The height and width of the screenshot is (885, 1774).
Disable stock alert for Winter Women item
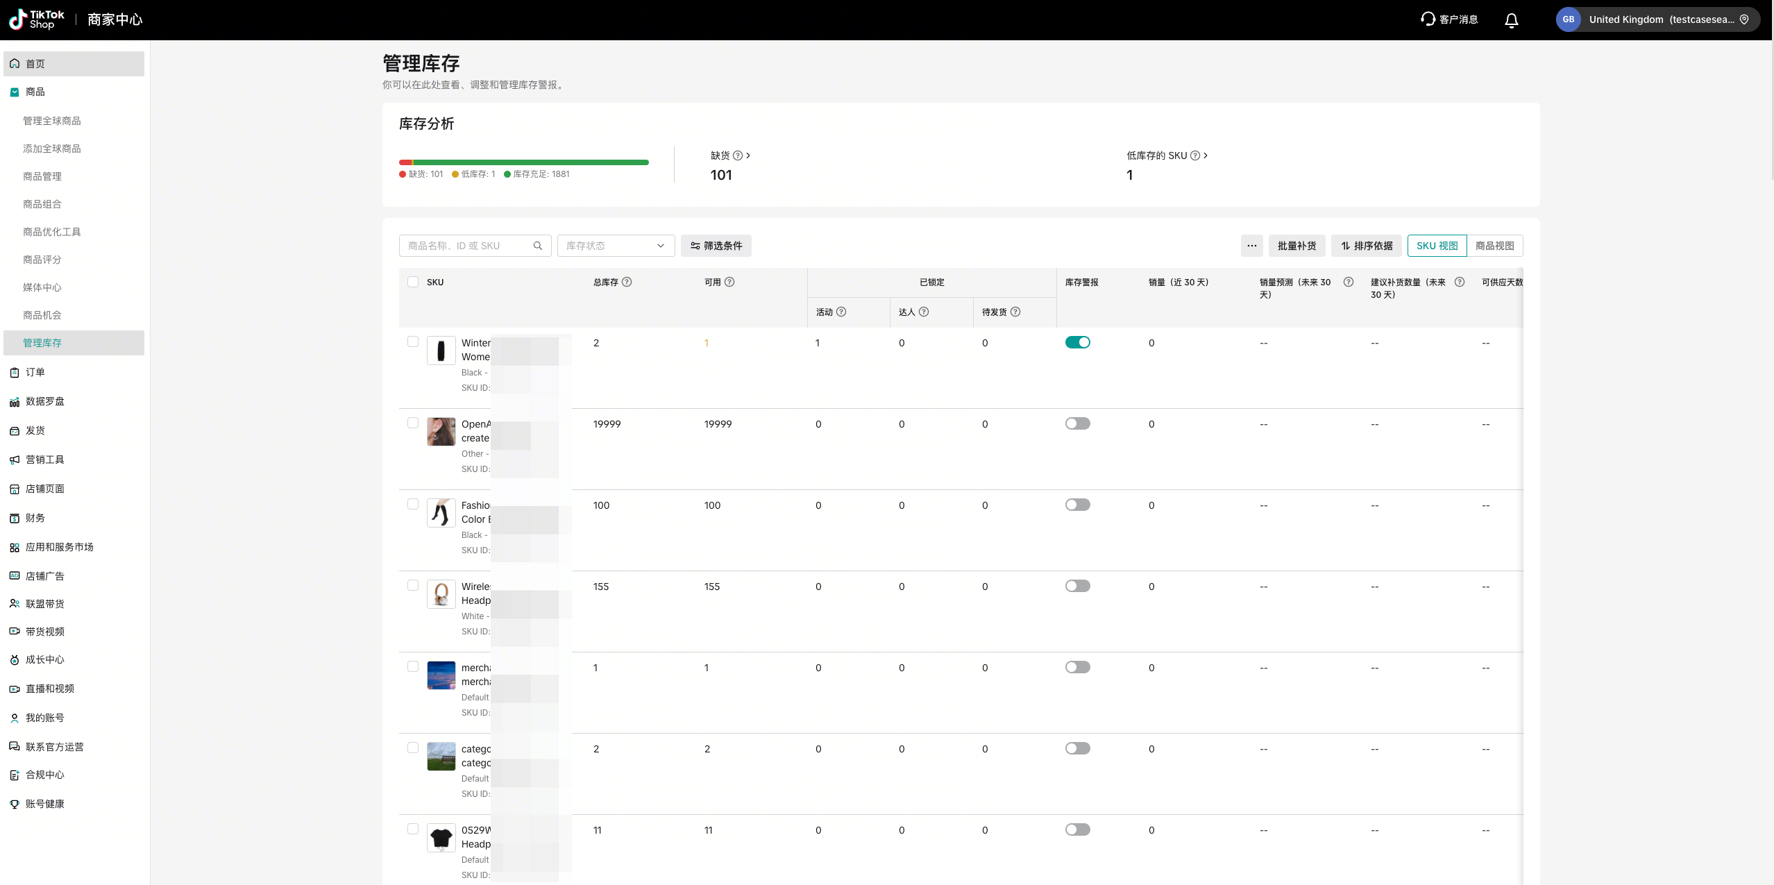(x=1077, y=342)
